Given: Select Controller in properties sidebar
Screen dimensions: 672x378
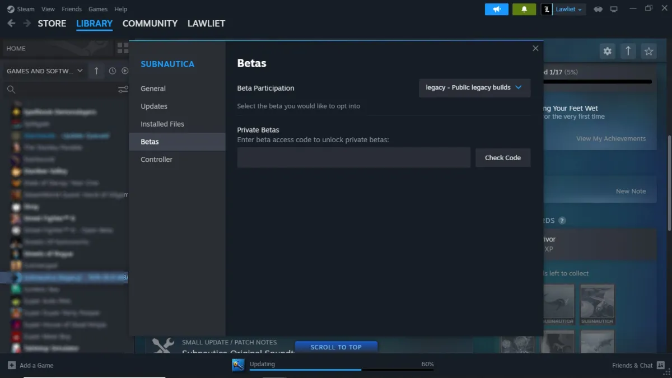Looking at the screenshot, I should (177, 160).
